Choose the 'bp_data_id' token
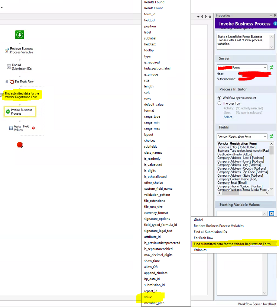The width and height of the screenshot is (279, 307). pos(152,279)
